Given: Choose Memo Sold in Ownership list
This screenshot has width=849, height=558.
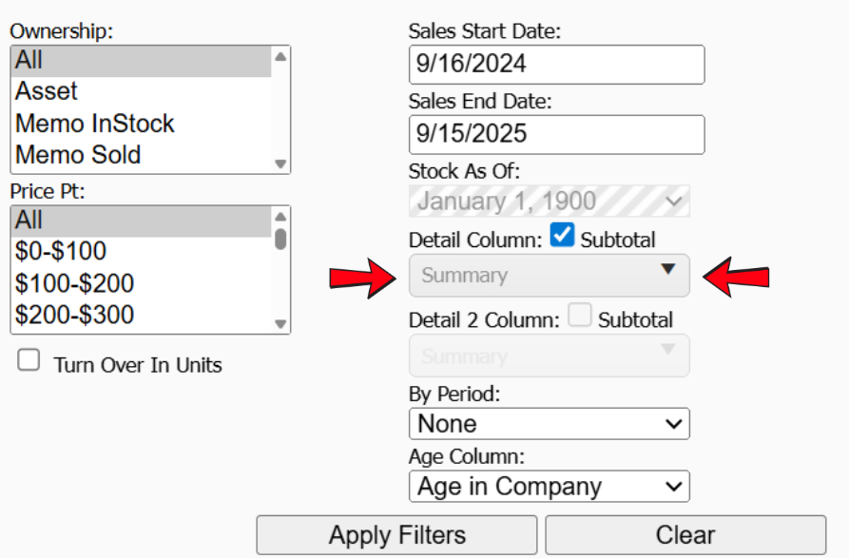Looking at the screenshot, I should tap(78, 155).
